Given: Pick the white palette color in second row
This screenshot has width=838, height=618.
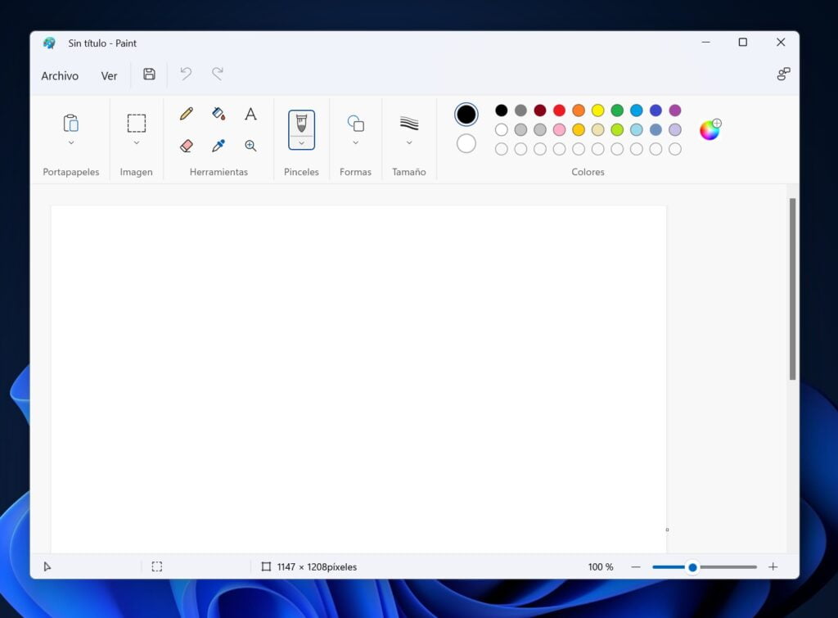Looking at the screenshot, I should 502,129.
